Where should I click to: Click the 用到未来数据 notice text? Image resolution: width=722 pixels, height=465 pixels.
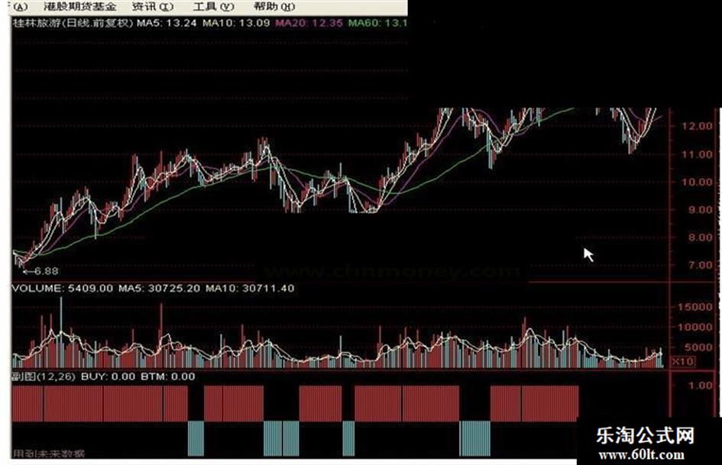(49, 453)
